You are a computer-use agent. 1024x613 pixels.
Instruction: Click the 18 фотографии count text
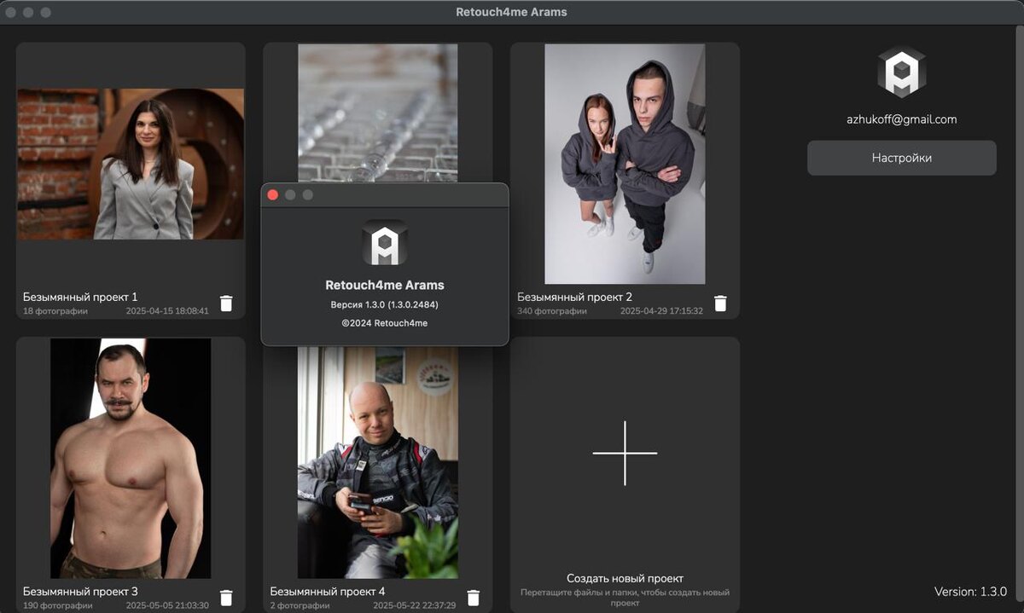pyautogui.click(x=55, y=311)
